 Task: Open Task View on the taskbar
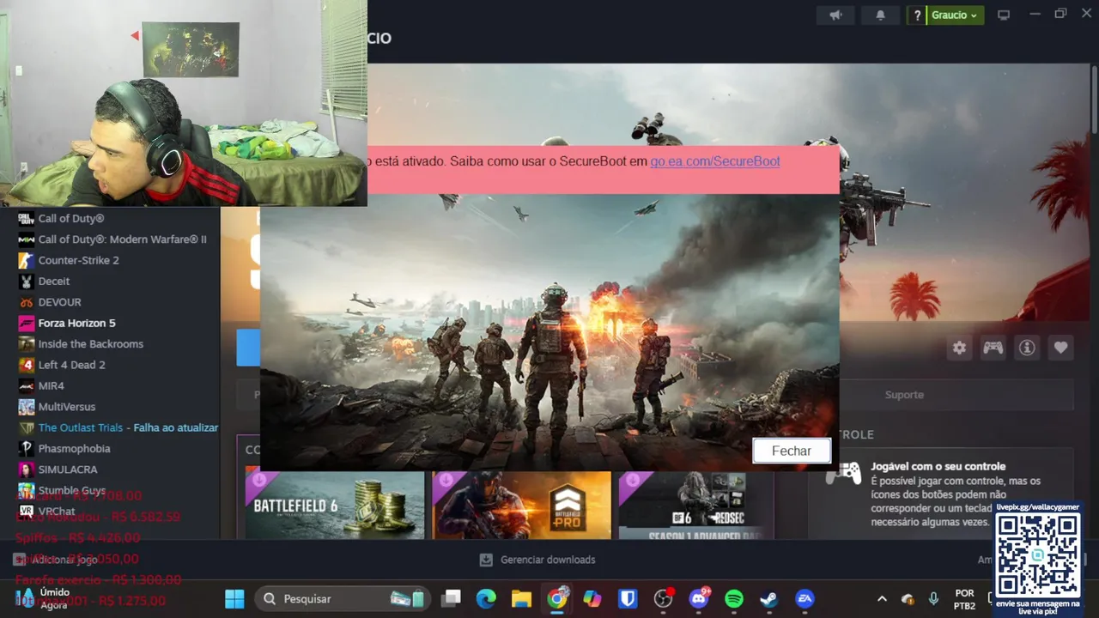pyautogui.click(x=450, y=598)
